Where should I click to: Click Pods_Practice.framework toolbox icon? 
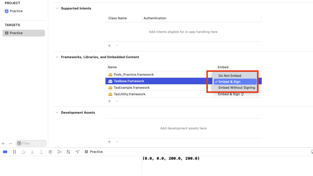(x=110, y=74)
